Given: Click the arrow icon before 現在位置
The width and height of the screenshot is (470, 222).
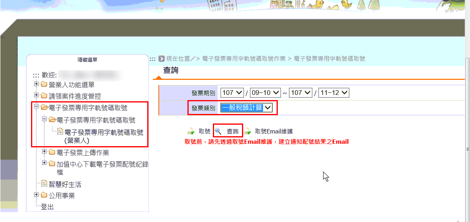Looking at the screenshot, I should pos(161,58).
